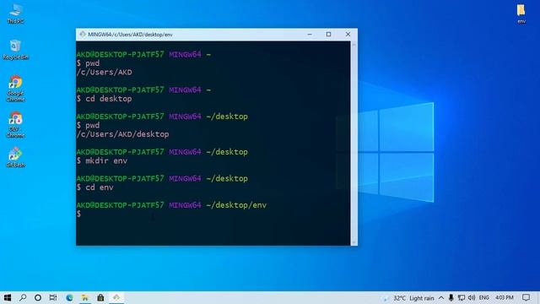Select the env folder on desktop
This screenshot has width=540, height=304.
click(521, 14)
